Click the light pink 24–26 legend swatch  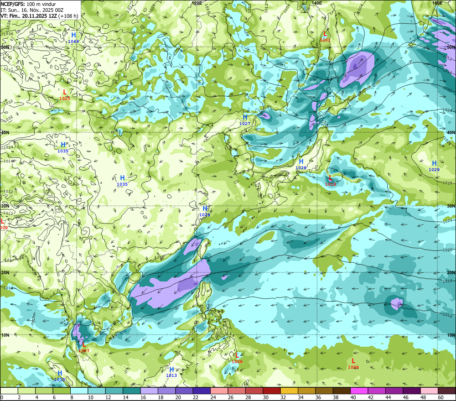219,391
